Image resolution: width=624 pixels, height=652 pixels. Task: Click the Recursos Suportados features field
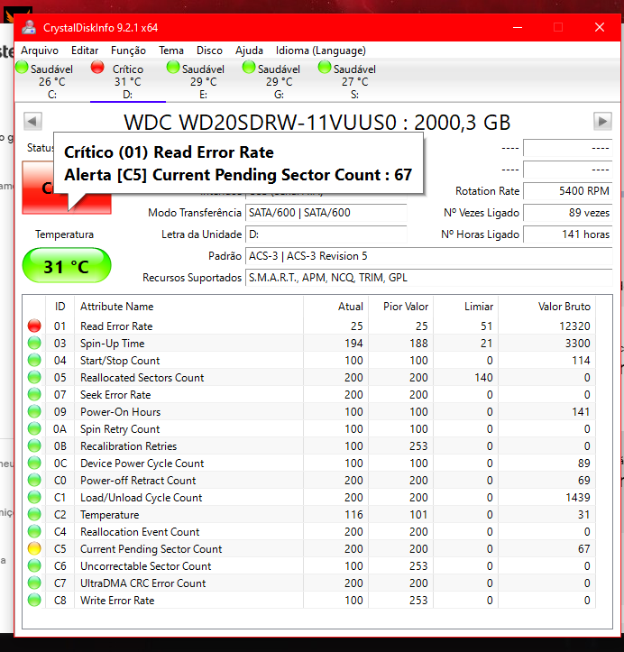(428, 278)
